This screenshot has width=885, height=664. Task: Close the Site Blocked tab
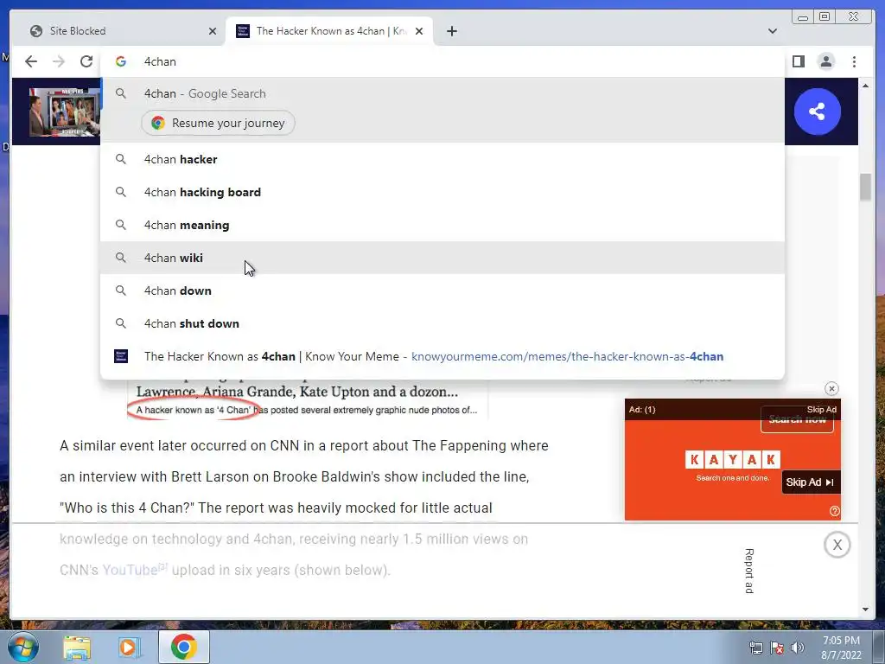click(213, 31)
